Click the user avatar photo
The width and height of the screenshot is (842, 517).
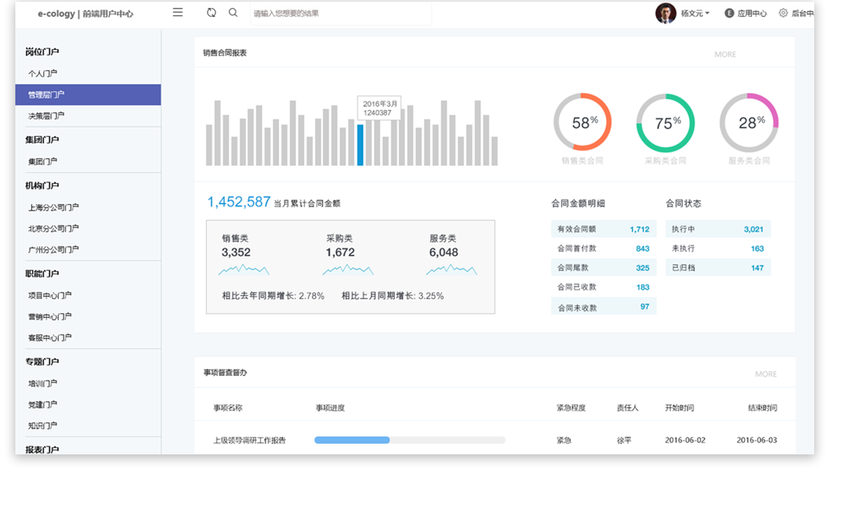tap(665, 13)
